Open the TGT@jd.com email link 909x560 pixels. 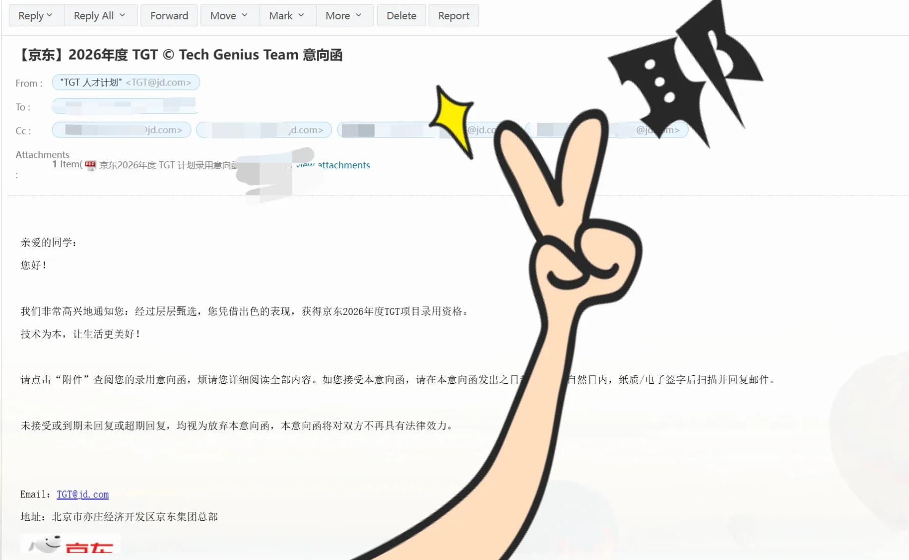[82, 494]
